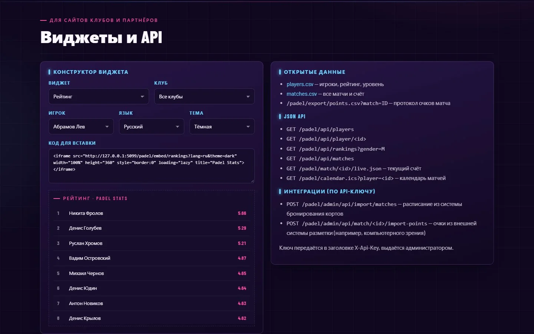The height and width of the screenshot is (334, 534).
Task: Click the Для сайтов клубов и партнёров caption
Action: coord(103,20)
